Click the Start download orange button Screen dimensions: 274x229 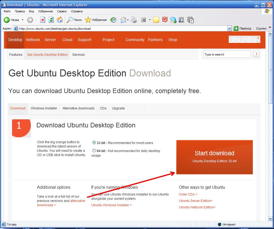pyautogui.click(x=215, y=157)
